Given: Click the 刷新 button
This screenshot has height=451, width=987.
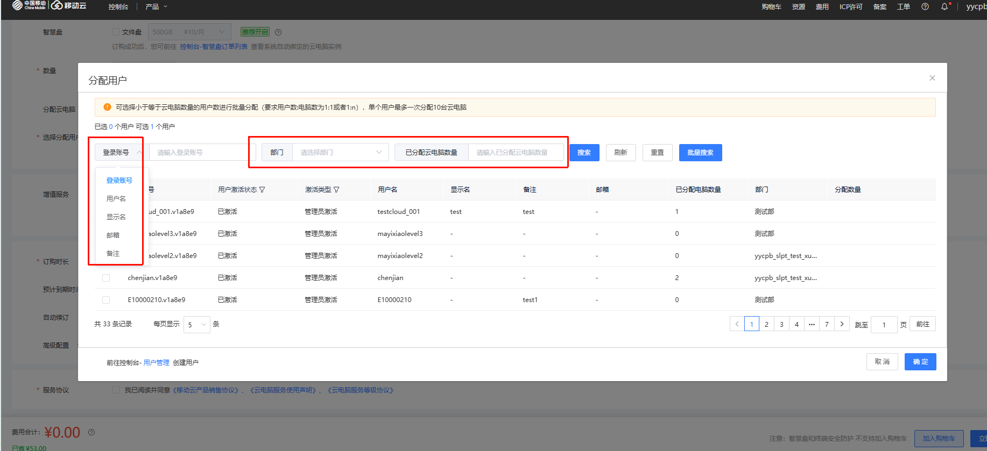Looking at the screenshot, I should click(x=621, y=153).
